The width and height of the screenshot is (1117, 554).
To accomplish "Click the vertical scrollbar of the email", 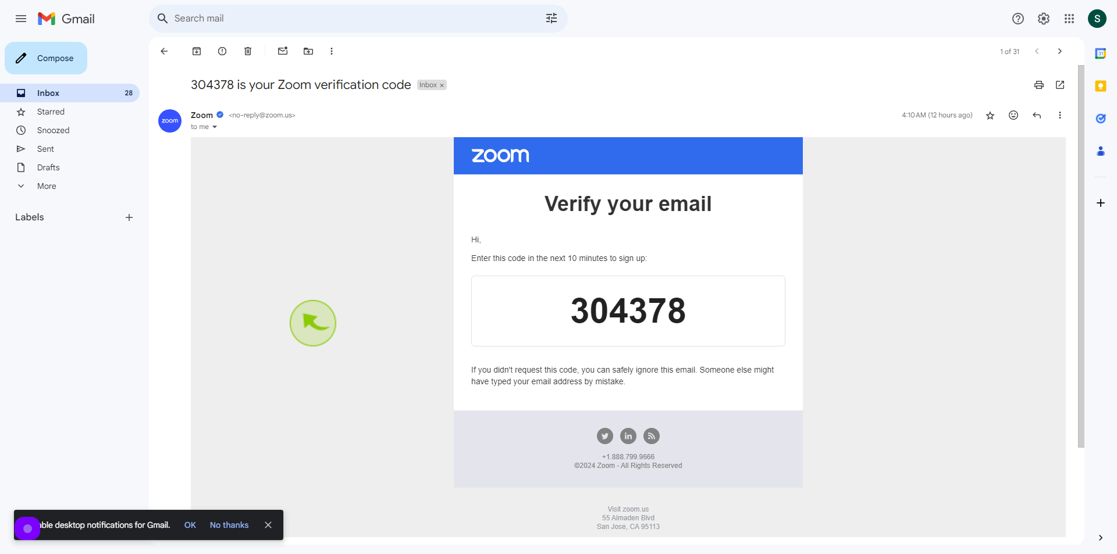I will (x=1081, y=256).
